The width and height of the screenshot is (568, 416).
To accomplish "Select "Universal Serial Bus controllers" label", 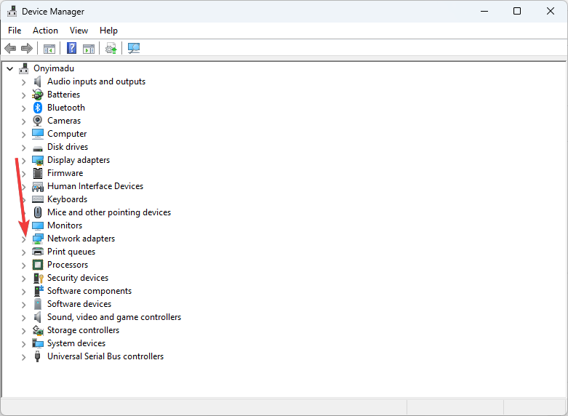I will pyautogui.click(x=105, y=356).
